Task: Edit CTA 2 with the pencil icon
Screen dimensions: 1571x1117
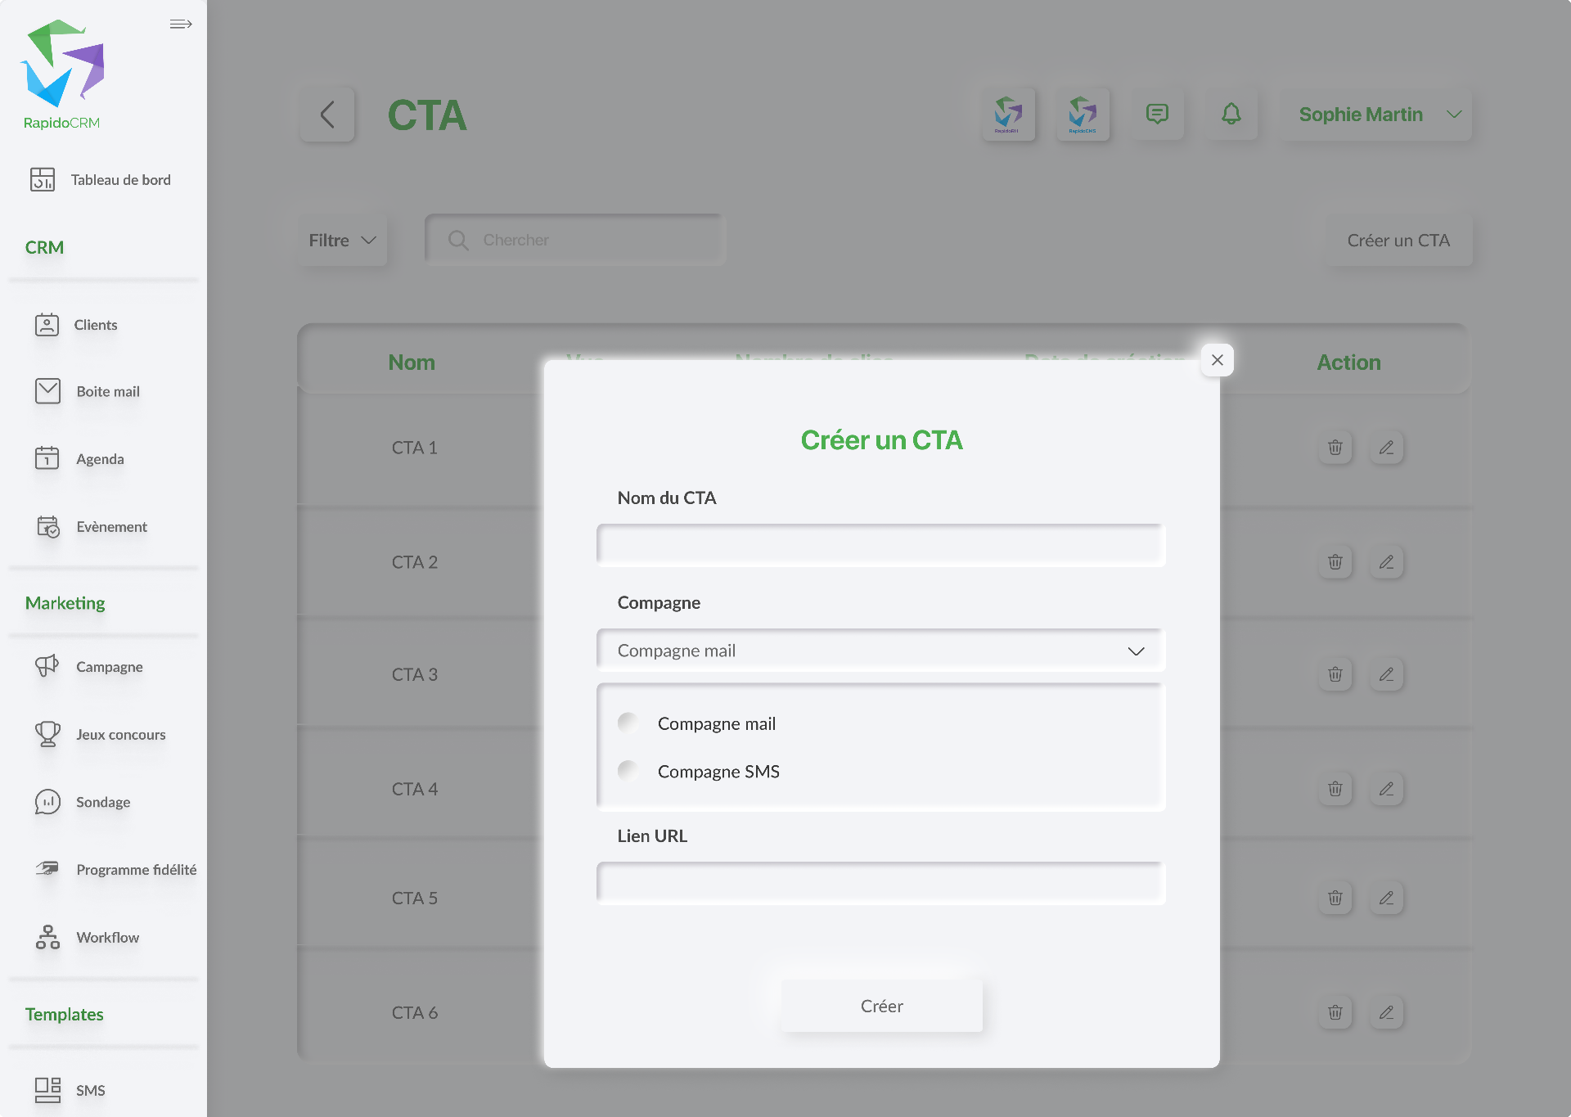Action: tap(1387, 562)
